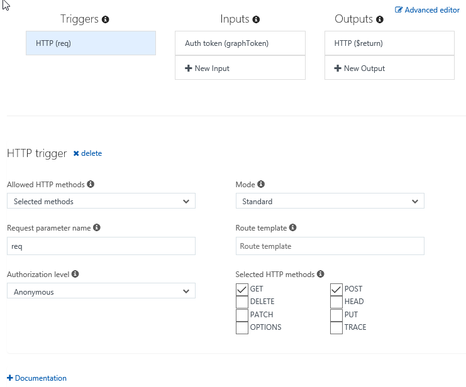Click the Route template text field

pos(330,246)
